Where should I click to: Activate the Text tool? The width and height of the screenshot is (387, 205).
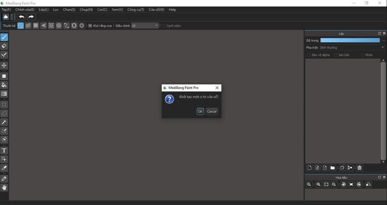tap(4, 150)
